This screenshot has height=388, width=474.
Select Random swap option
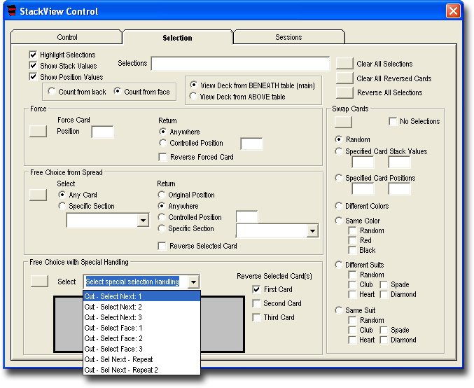(339, 139)
